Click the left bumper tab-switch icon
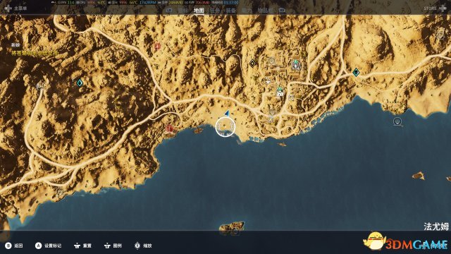 coord(169,11)
